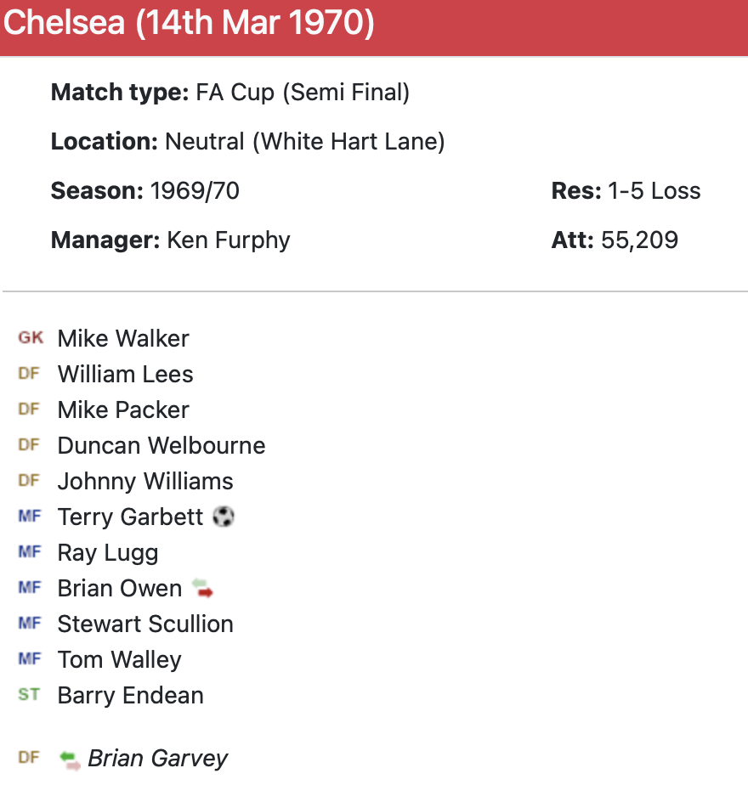This screenshot has width=748, height=785.
Task: Click the FA Cup (Semi Final) match type
Action: 303,92
